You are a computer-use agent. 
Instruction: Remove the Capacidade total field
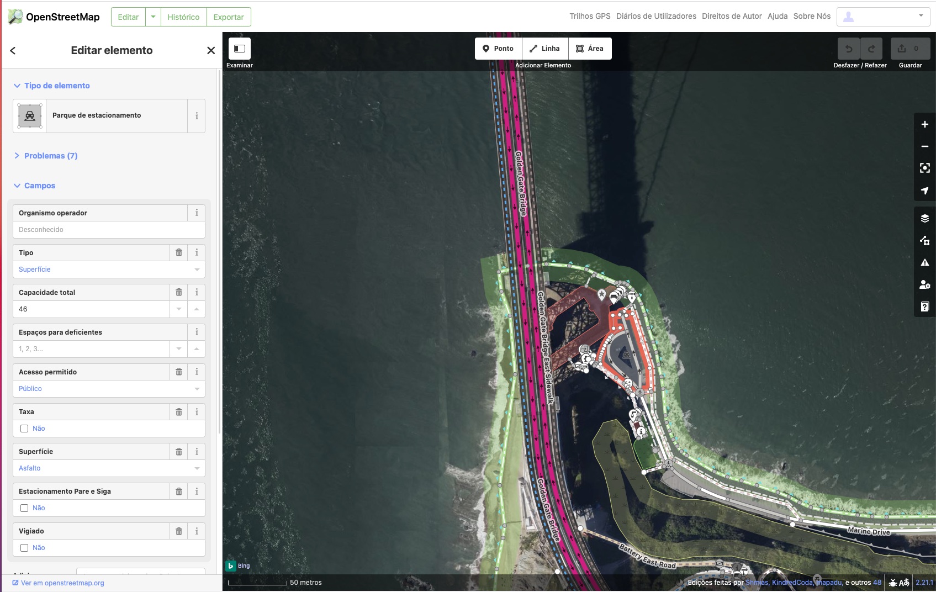click(179, 292)
